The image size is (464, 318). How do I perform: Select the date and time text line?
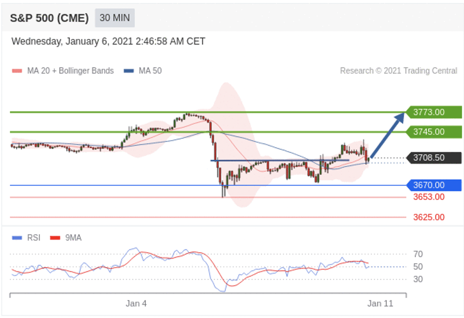click(108, 41)
